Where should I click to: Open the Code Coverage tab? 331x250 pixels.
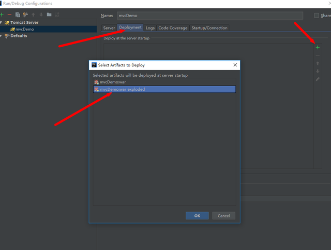tap(173, 28)
